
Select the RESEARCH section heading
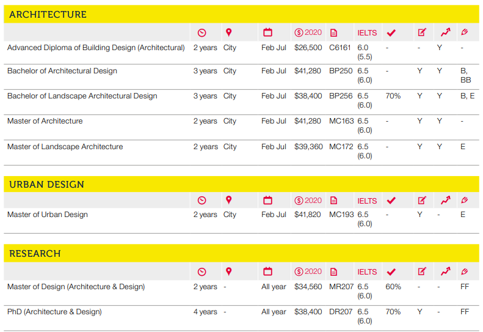pos(35,254)
